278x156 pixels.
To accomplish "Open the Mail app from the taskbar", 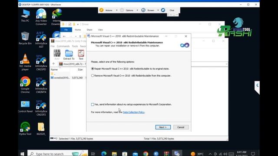I will 135,154.
